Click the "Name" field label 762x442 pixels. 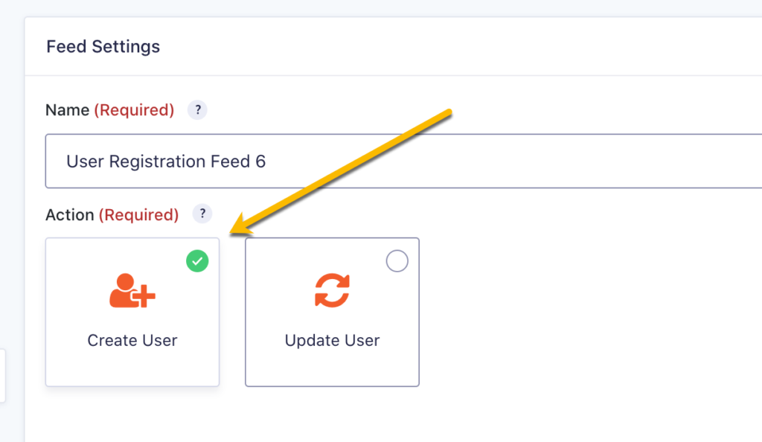click(67, 110)
